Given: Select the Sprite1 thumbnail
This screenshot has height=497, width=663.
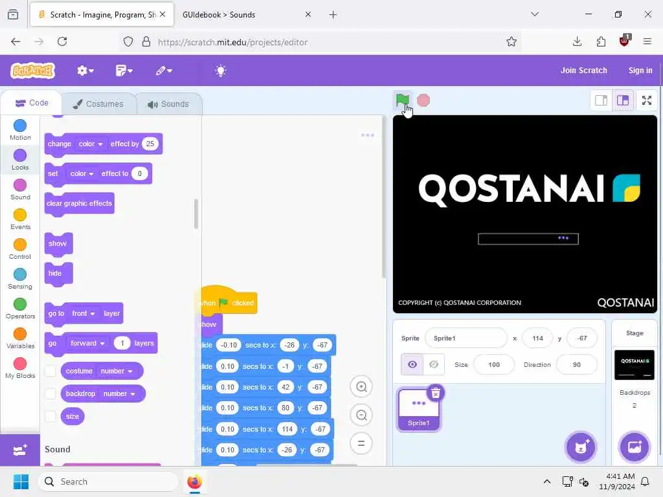Looking at the screenshot, I should pos(418,410).
